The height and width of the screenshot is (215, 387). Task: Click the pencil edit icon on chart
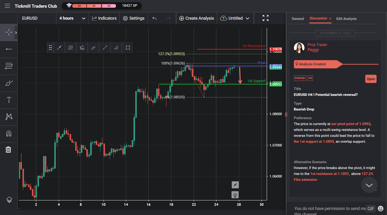(x=235, y=185)
